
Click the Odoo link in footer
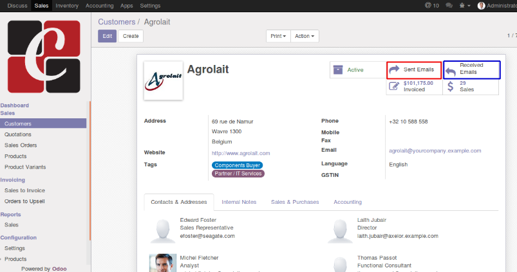(59, 269)
